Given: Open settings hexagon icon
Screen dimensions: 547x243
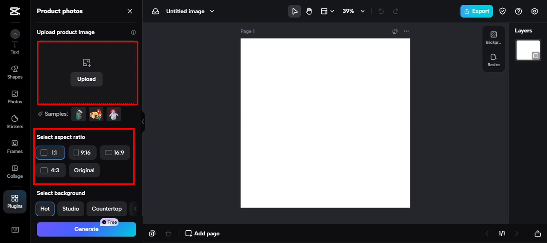Looking at the screenshot, I should coord(534,12).
